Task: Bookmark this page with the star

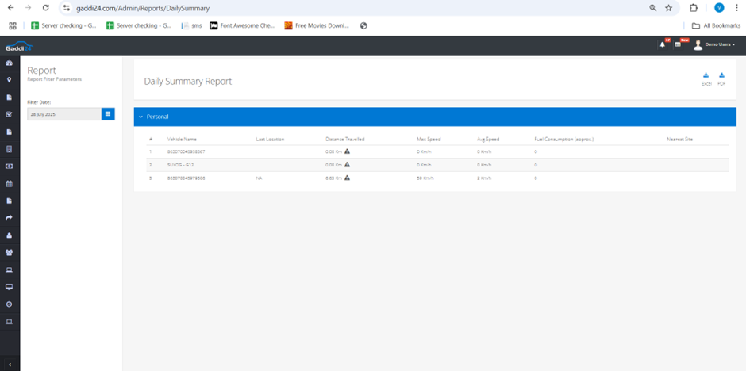Action: click(x=668, y=8)
